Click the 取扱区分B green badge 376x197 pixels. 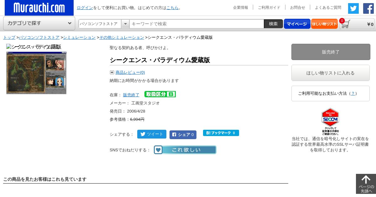coord(160,94)
